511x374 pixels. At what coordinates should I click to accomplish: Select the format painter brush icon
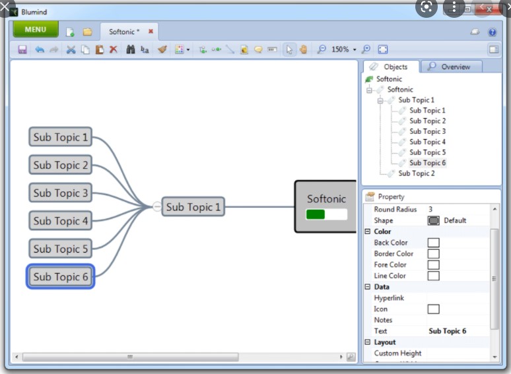coord(162,49)
